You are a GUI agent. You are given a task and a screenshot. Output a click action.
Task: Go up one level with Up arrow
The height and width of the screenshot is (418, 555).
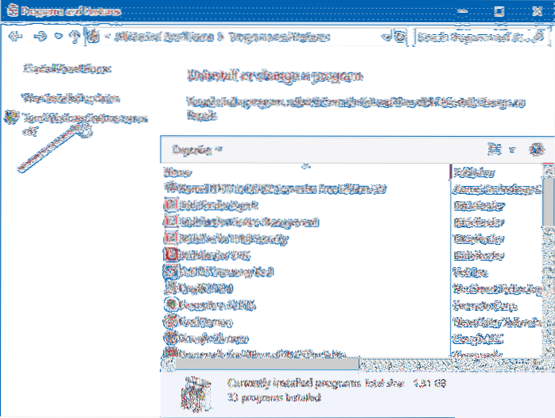coord(74,36)
